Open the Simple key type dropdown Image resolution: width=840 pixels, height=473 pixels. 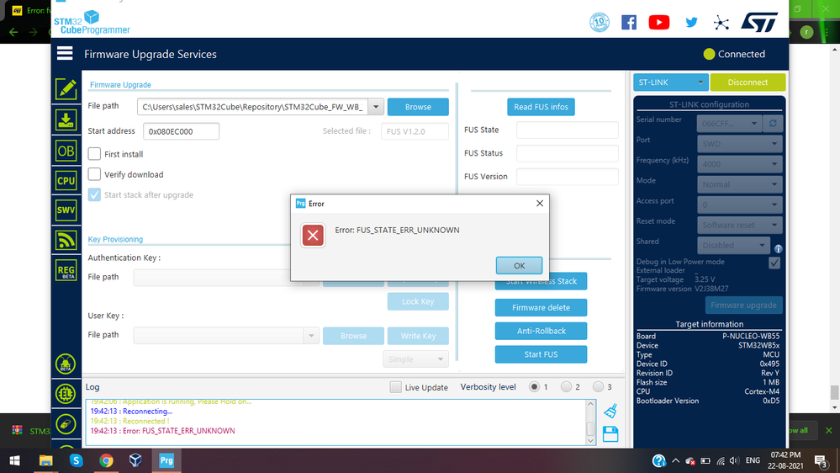pos(415,359)
